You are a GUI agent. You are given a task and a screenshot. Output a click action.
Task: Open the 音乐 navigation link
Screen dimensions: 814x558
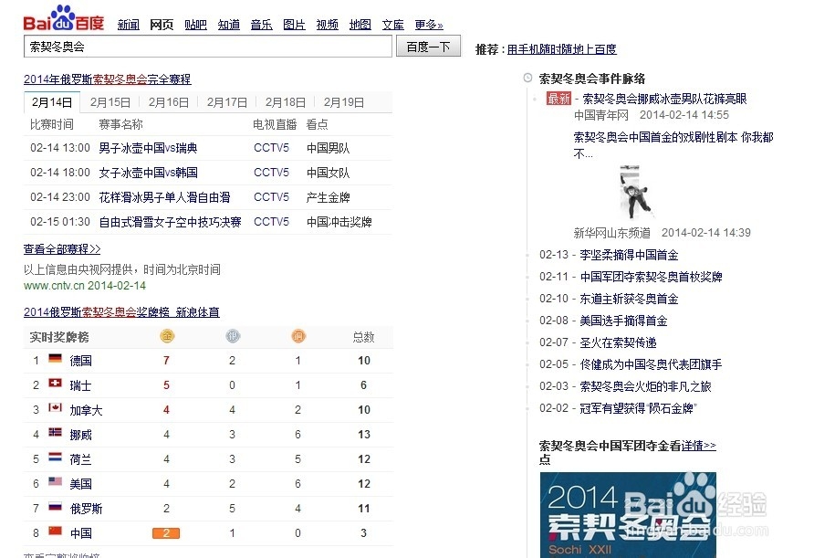[261, 25]
